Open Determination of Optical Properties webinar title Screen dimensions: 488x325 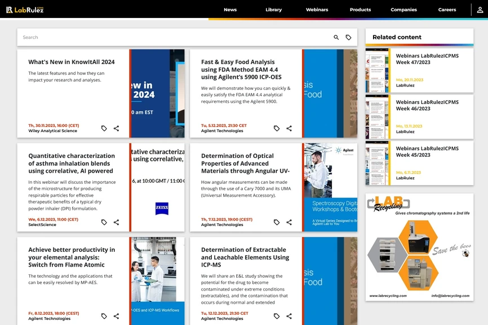(x=245, y=163)
